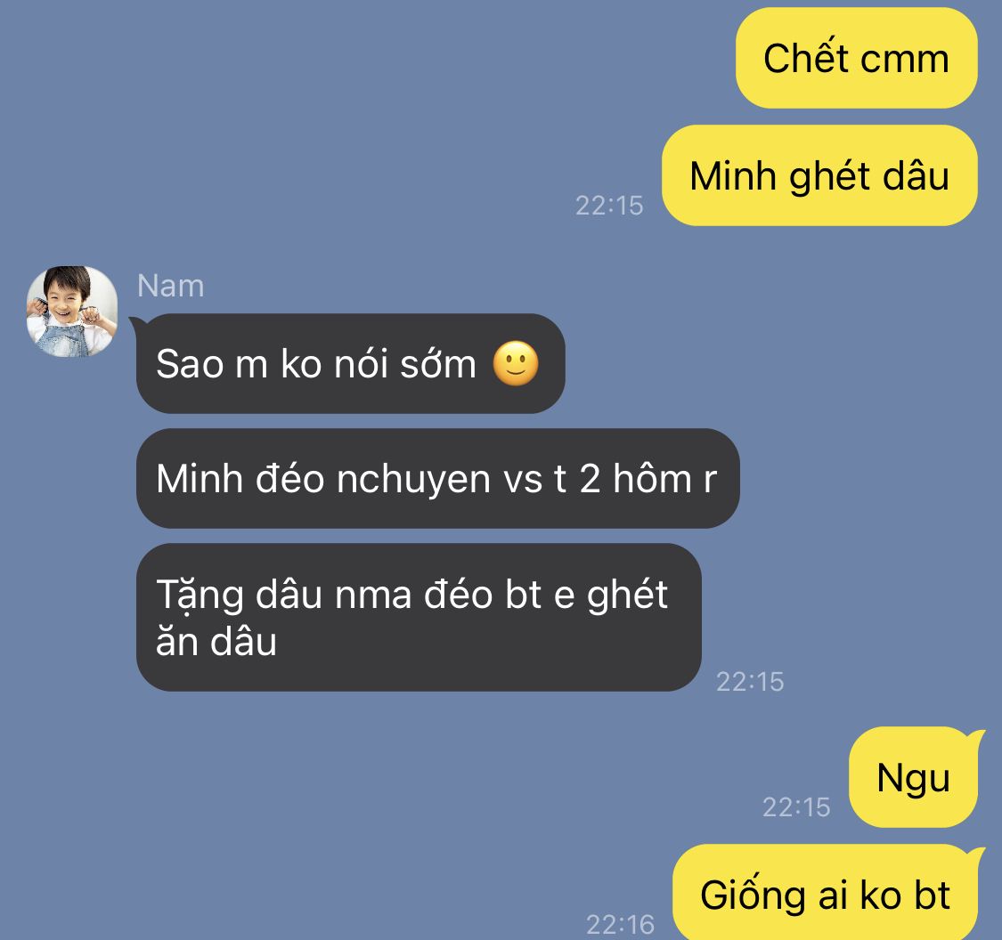Select the 'Ngu' message bubble
1002x940 pixels.
913,778
